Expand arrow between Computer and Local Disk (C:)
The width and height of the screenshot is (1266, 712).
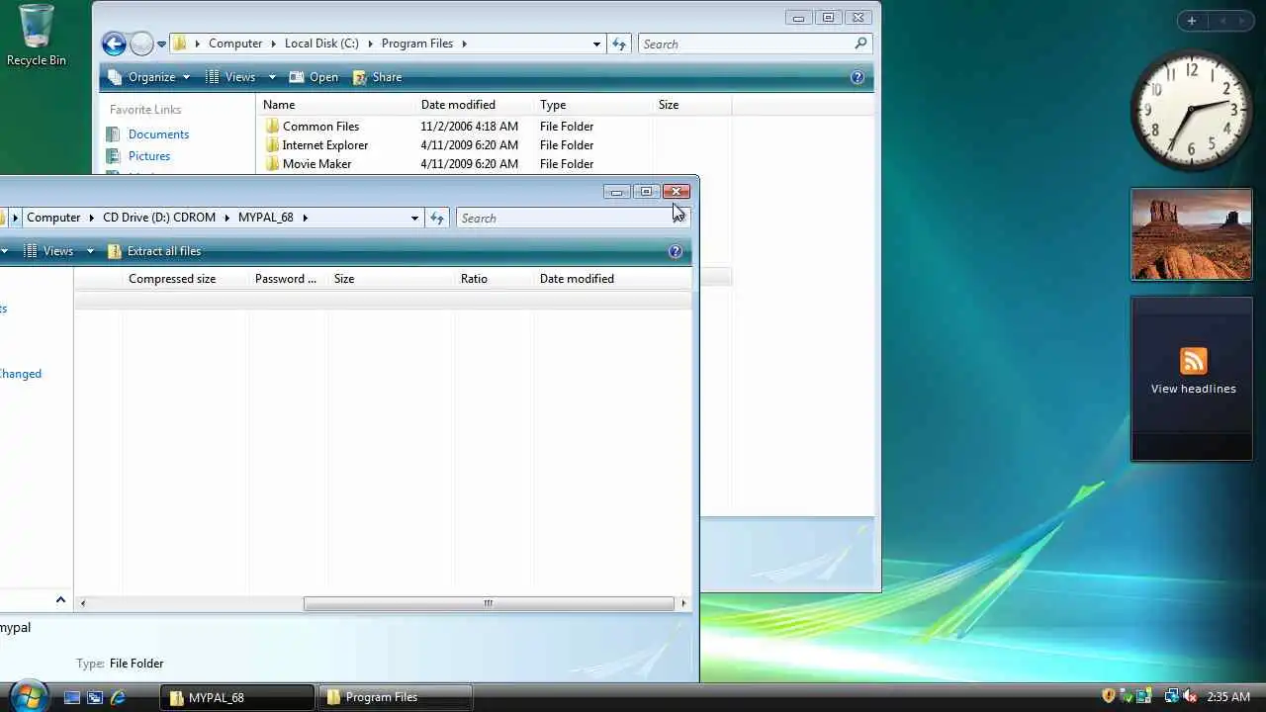pos(273,44)
